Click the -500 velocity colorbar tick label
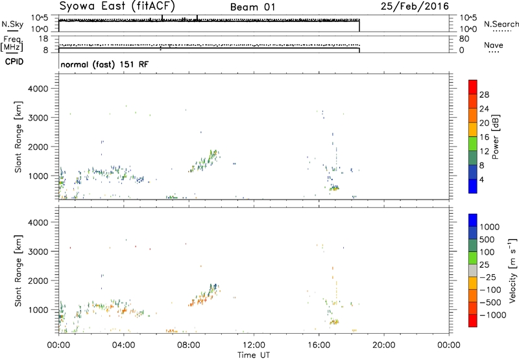The width and height of the screenshot is (519, 359). (x=490, y=302)
